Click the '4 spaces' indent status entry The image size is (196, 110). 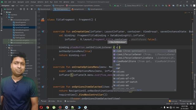(x=183, y=104)
